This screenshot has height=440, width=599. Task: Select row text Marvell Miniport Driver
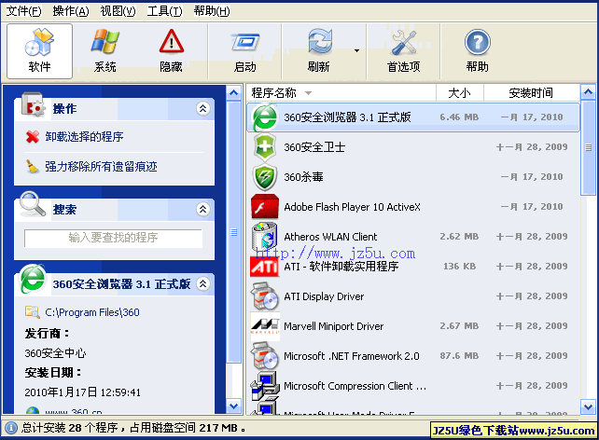tap(333, 326)
